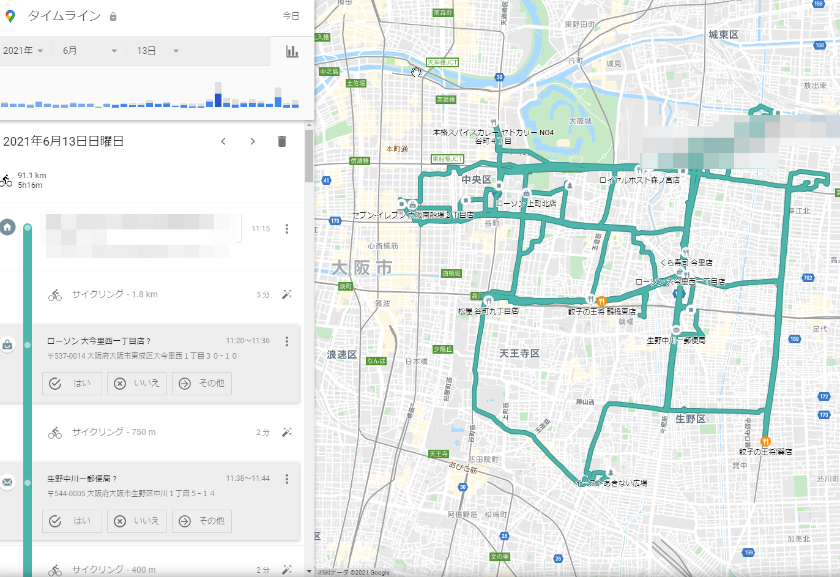Click ロイヤルホスト森ノ宮店 map marker
Viewport: 840px width, 577px height.
click(638, 169)
